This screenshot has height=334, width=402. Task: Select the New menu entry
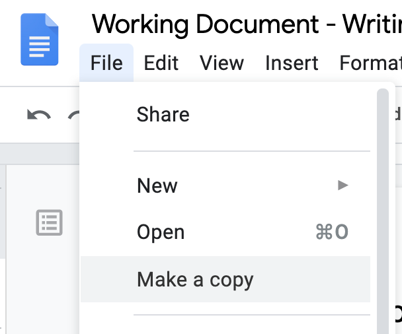(157, 185)
